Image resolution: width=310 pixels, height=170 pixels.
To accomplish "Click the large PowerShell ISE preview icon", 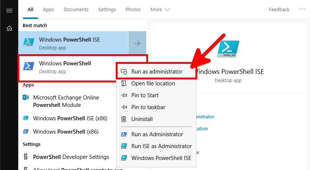I will click(228, 49).
